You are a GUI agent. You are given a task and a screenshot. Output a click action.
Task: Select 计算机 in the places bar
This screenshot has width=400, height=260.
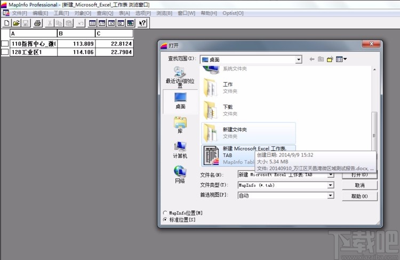tap(180, 150)
